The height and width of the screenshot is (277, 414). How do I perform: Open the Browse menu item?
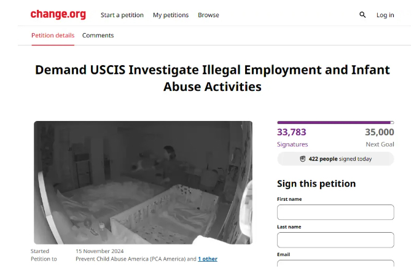pyautogui.click(x=209, y=15)
